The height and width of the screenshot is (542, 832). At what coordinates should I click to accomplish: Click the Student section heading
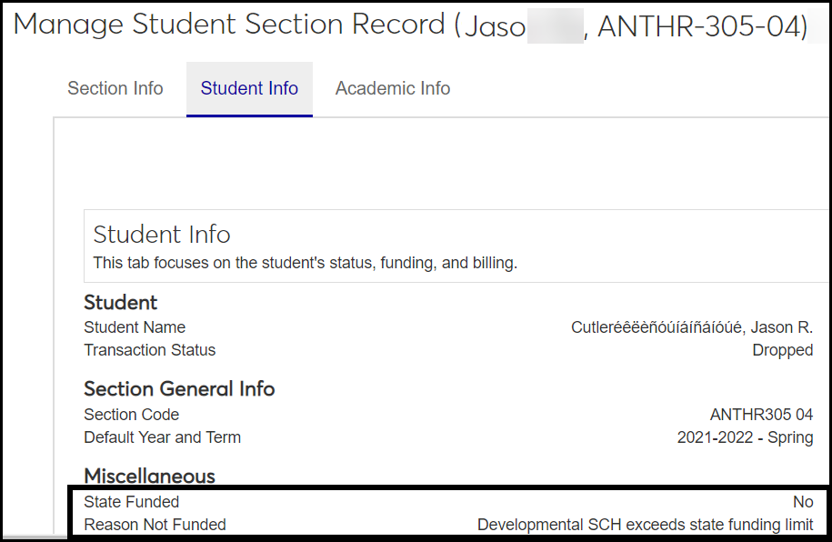(x=120, y=302)
